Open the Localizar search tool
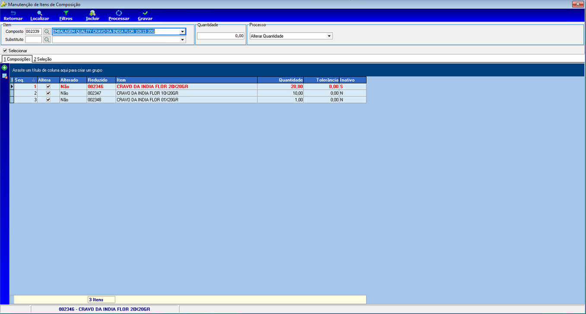The height and width of the screenshot is (314, 586). point(40,16)
